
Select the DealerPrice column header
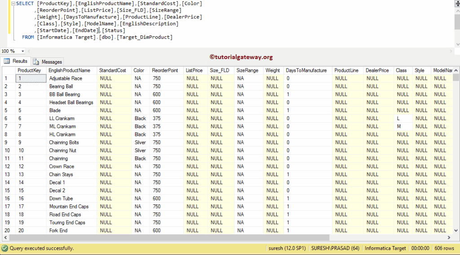(x=377, y=70)
